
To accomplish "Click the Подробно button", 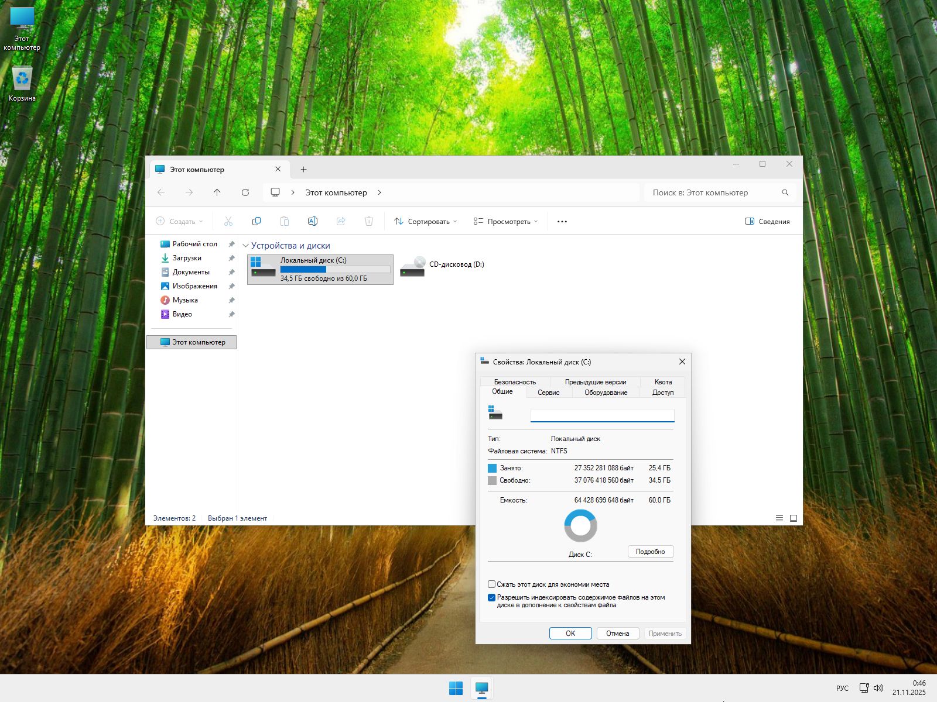I will (x=651, y=551).
